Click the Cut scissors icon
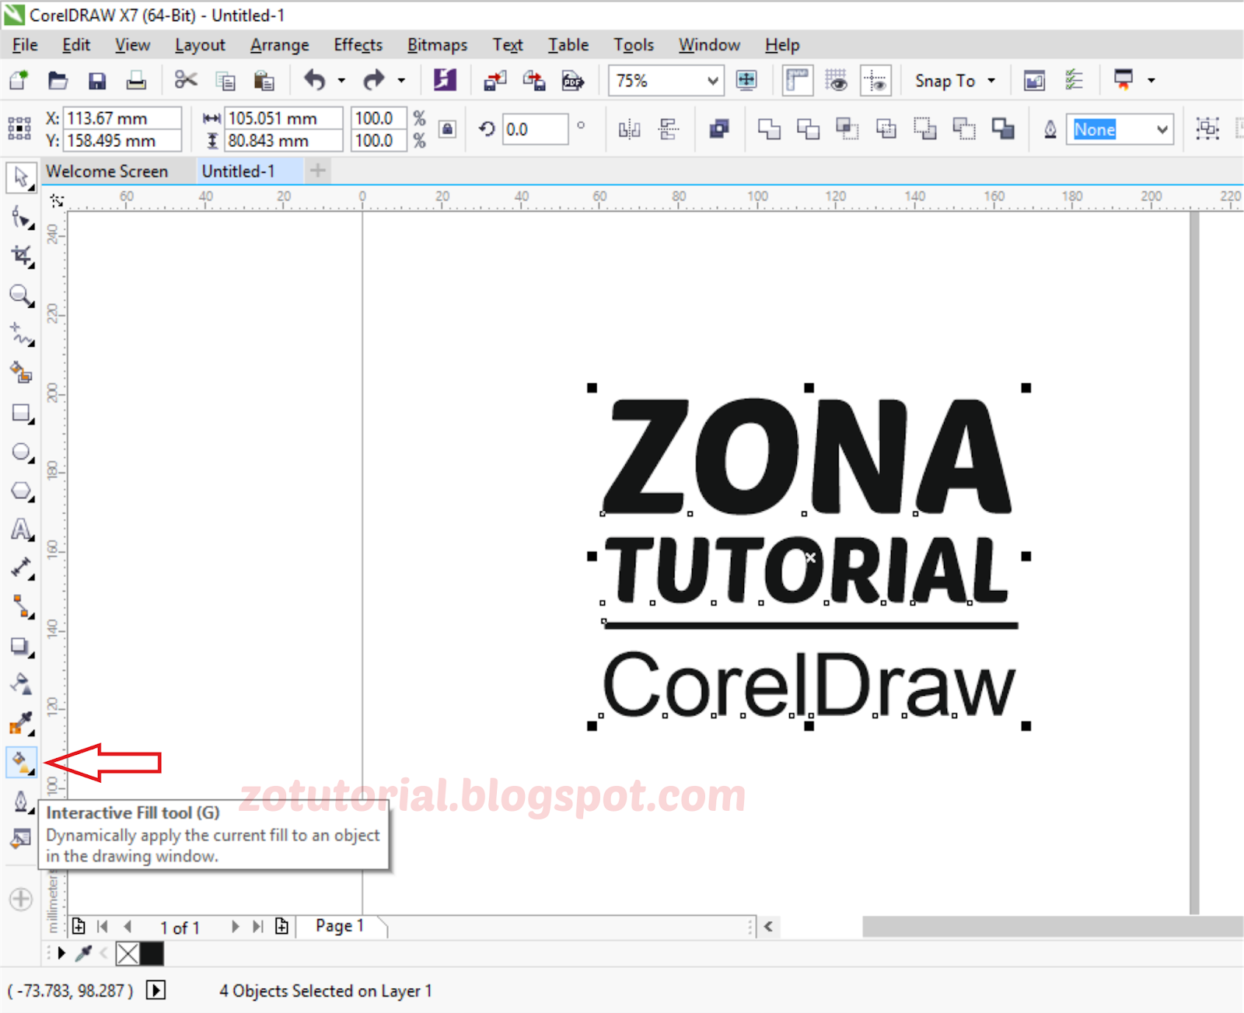This screenshot has width=1244, height=1013. tap(186, 80)
